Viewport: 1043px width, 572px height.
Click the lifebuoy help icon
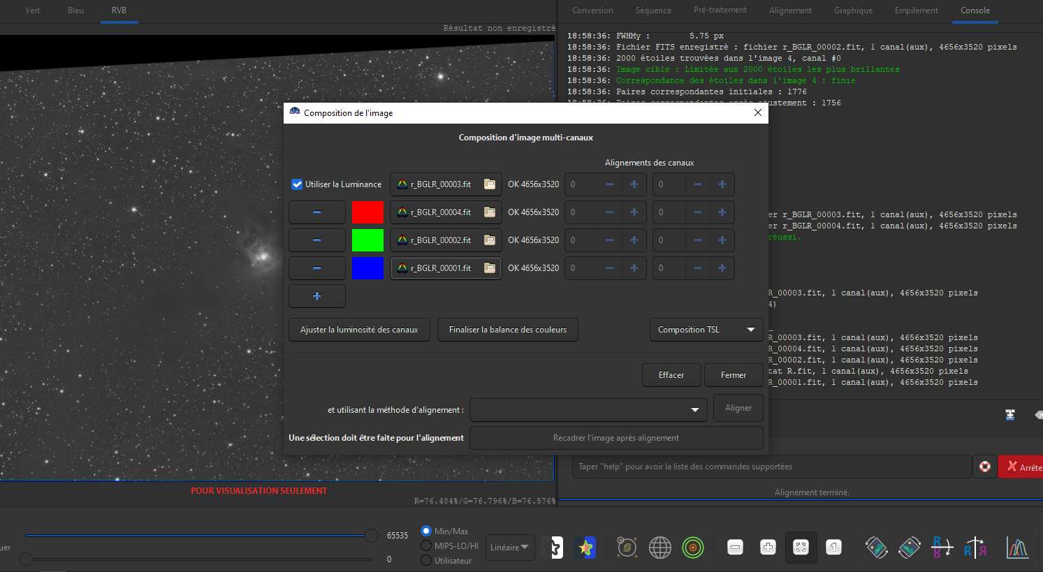click(985, 467)
